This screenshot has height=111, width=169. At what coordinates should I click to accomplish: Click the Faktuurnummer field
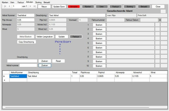click(x=115, y=20)
